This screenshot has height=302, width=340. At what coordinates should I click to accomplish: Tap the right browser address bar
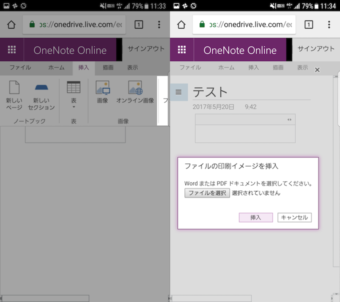coord(244,24)
